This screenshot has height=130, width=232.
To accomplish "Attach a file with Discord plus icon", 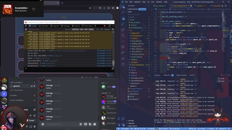I will [43, 124].
